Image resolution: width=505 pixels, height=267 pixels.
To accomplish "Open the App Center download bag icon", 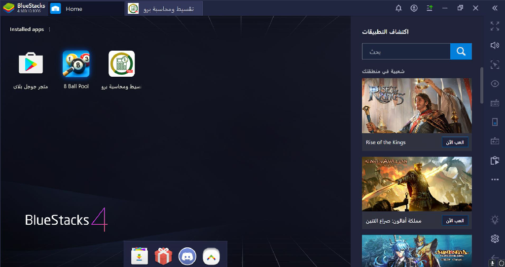I will point(140,256).
